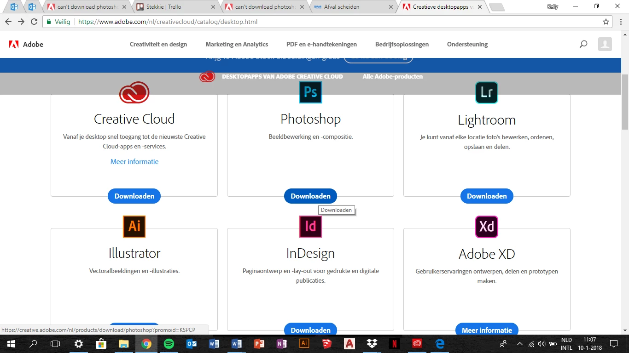Bookmark this page with the star icon
The width and height of the screenshot is (629, 353).
coord(606,22)
